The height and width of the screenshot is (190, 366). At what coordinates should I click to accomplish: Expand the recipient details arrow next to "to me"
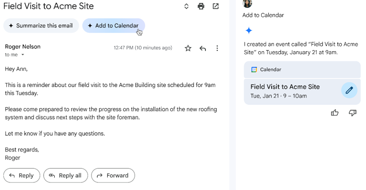[22, 55]
